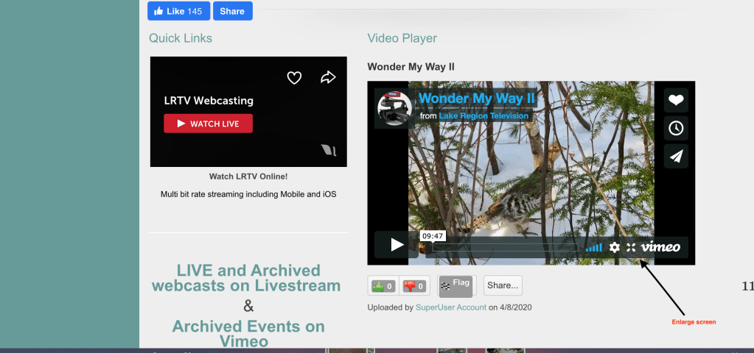Enter fullscreen in the Vimeo player

(631, 247)
